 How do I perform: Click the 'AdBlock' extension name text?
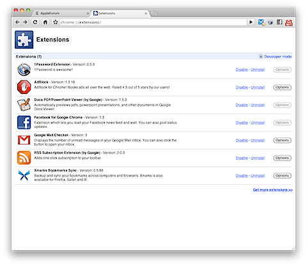(41, 82)
